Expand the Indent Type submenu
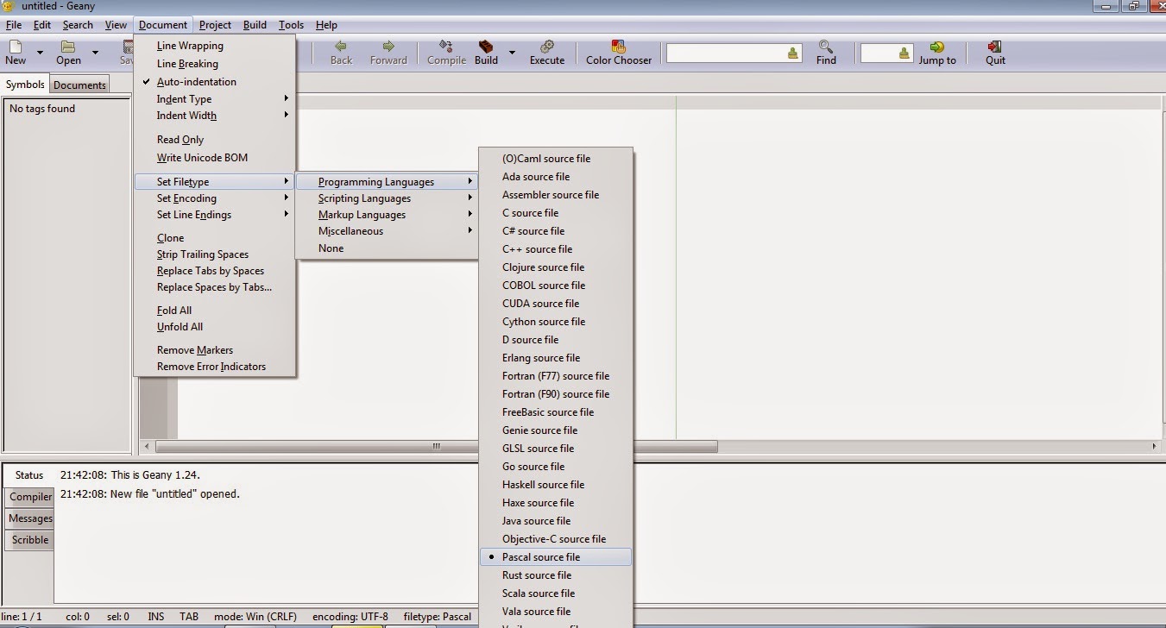The image size is (1166, 628). [x=215, y=99]
